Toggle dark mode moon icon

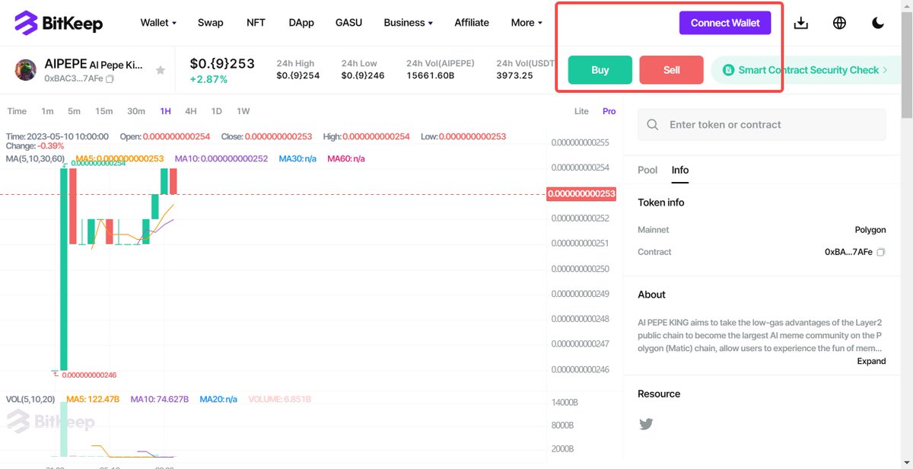pyautogui.click(x=878, y=23)
